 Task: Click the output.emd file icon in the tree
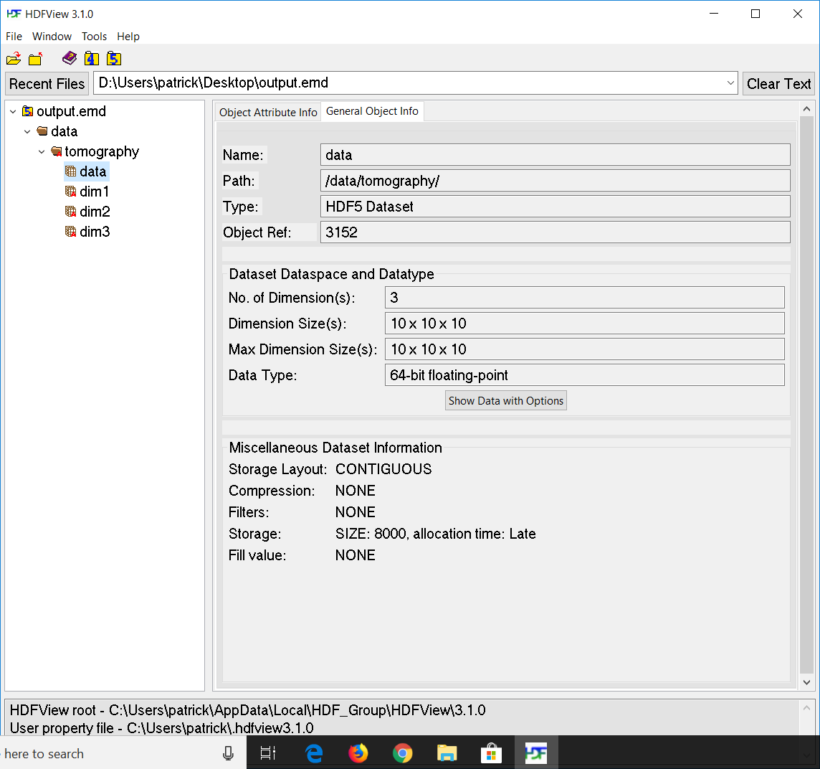(27, 111)
